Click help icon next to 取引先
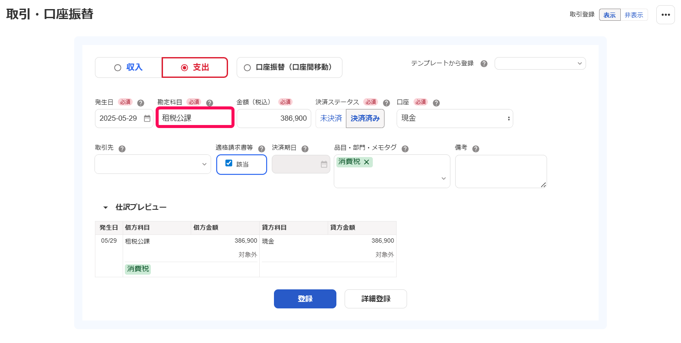This screenshot has height=343, width=681. (x=122, y=149)
